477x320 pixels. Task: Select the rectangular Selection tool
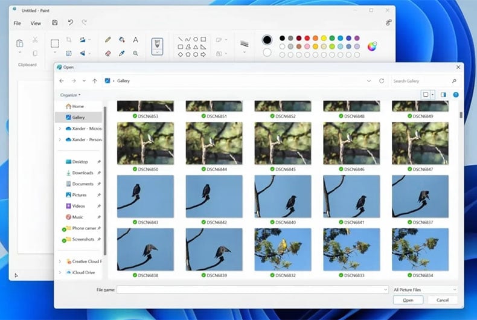coord(55,43)
